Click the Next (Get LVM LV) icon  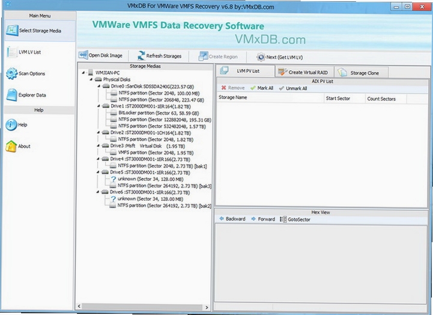pyautogui.click(x=261, y=57)
